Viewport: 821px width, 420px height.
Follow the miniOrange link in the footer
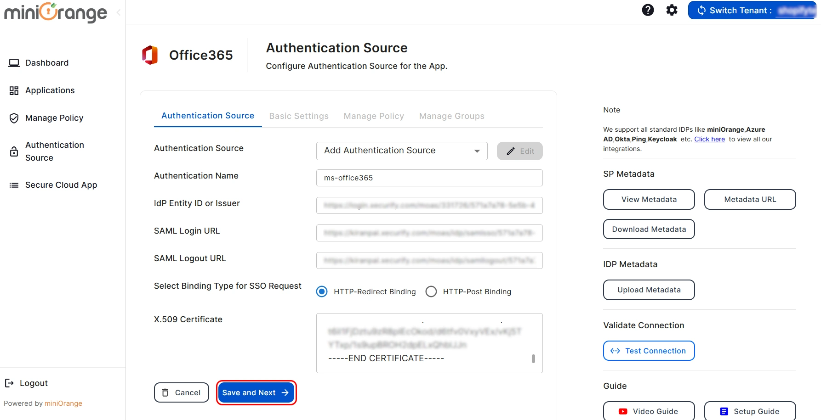click(x=63, y=403)
